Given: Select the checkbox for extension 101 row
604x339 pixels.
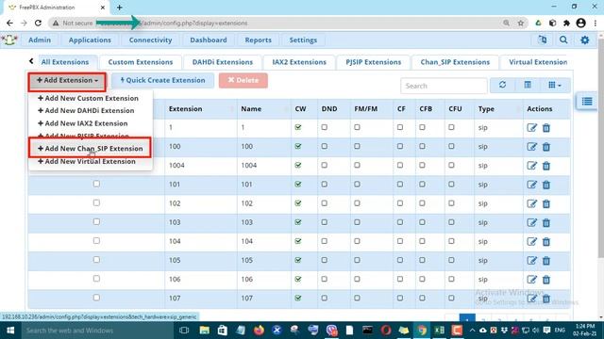Looking at the screenshot, I should click(x=96, y=184).
